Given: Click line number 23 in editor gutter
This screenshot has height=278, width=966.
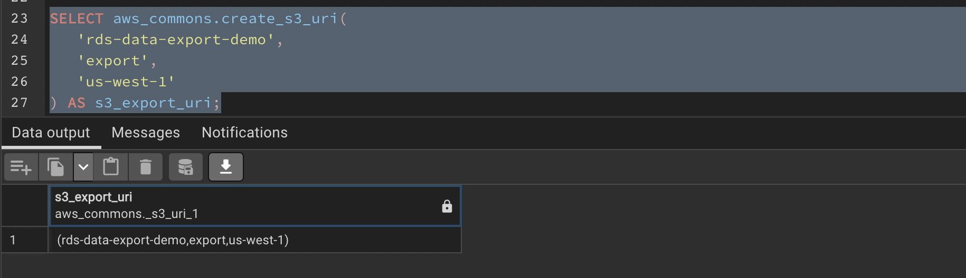Looking at the screenshot, I should point(20,18).
